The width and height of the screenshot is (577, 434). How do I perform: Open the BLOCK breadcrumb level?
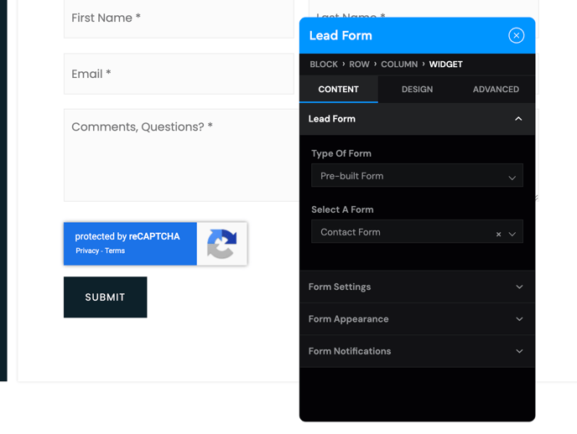pos(324,65)
